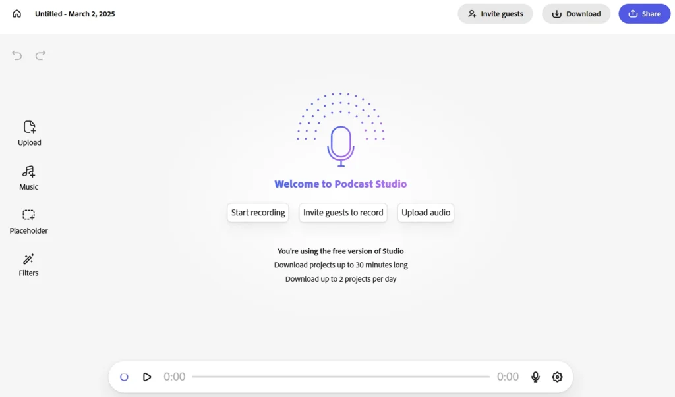Select the Placeholder tool
Image resolution: width=675 pixels, height=397 pixels.
pyautogui.click(x=28, y=221)
